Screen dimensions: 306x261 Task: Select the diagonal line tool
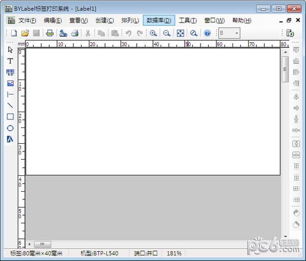(x=10, y=106)
